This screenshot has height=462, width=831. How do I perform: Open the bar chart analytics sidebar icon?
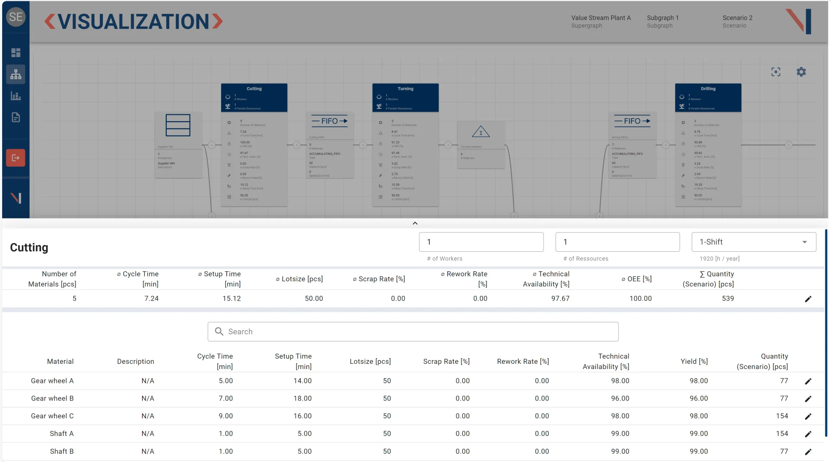(16, 96)
